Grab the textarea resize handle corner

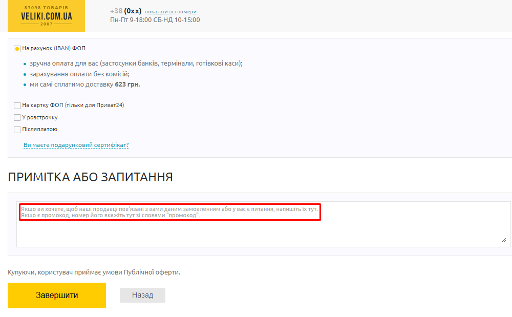[504, 240]
